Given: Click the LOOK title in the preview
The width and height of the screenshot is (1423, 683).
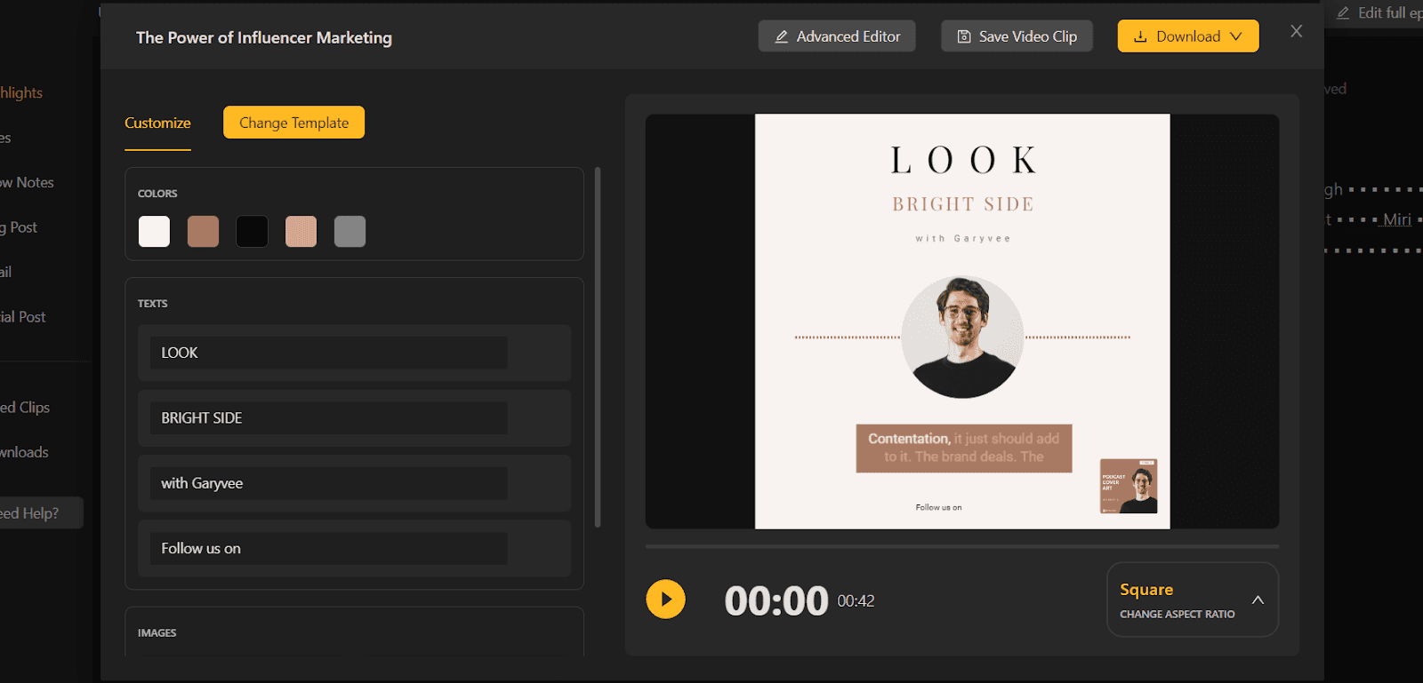Looking at the screenshot, I should (x=963, y=161).
